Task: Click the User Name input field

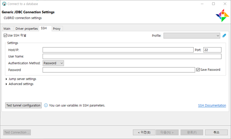Action: coord(132,56)
